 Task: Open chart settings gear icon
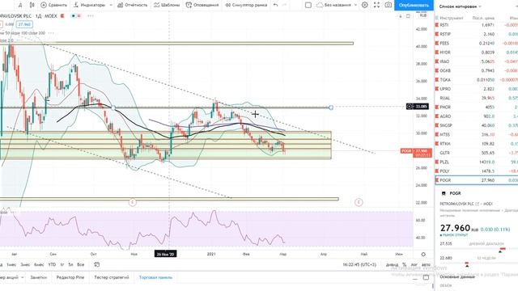365,5
